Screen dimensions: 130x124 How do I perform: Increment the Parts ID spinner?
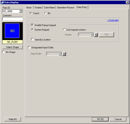21,10
